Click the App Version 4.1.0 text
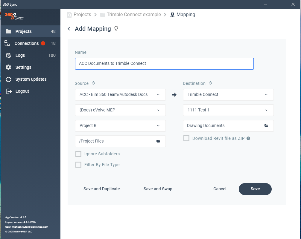 tap(16, 217)
